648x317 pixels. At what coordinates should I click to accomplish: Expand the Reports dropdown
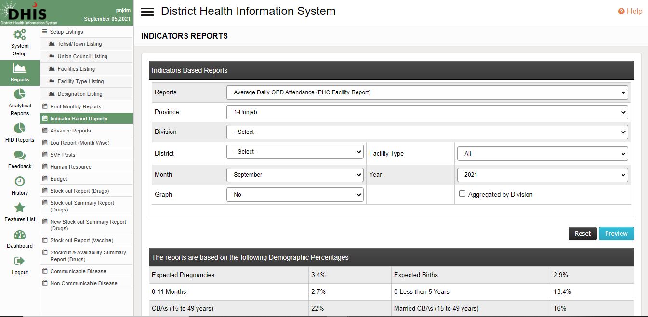427,92
